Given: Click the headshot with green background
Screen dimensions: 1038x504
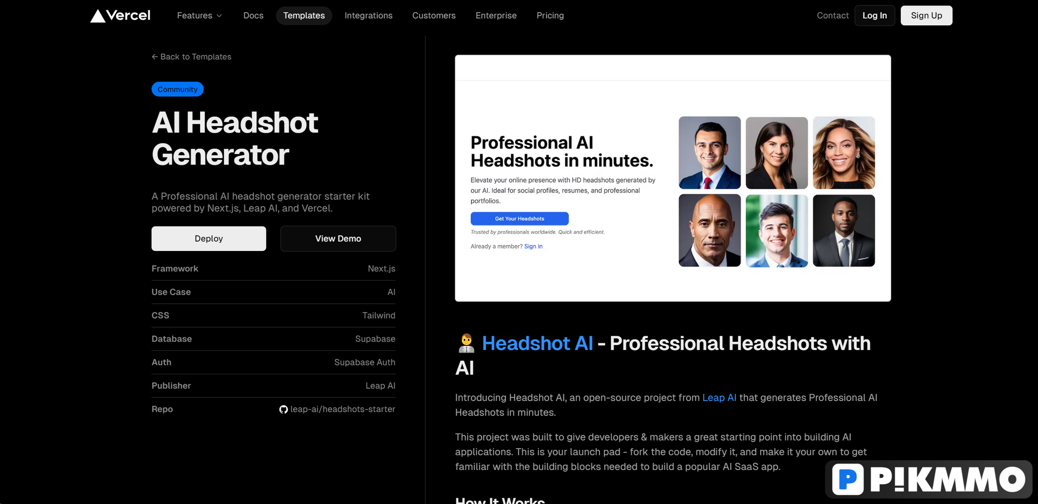Looking at the screenshot, I should [x=777, y=230].
